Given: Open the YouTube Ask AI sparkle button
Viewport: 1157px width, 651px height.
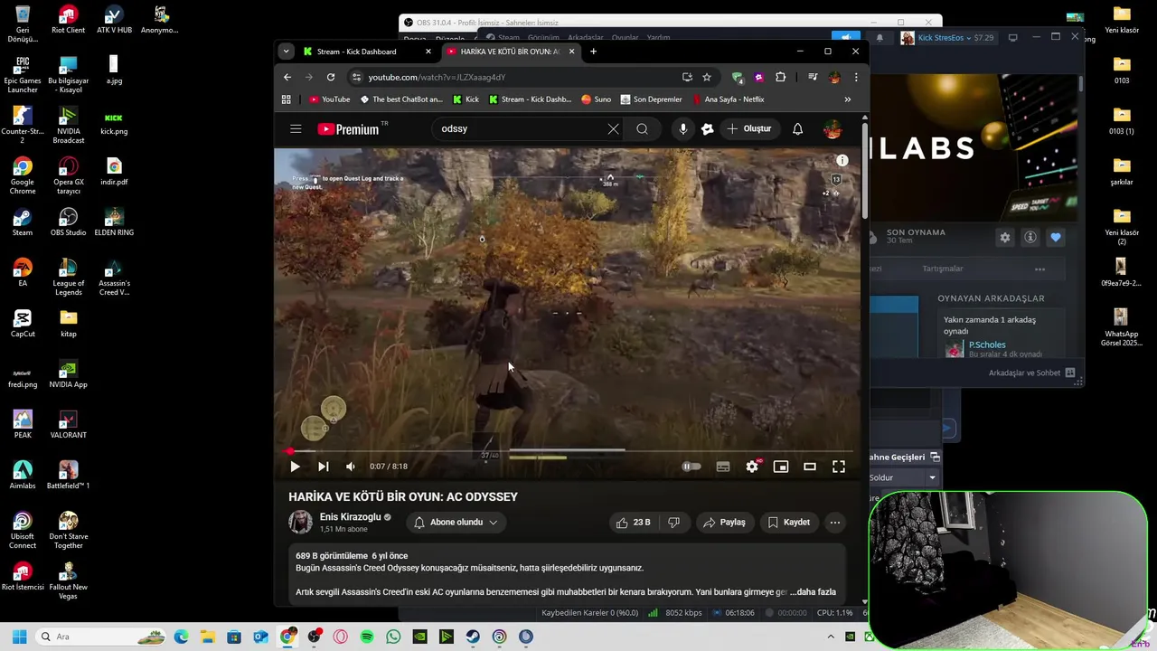Looking at the screenshot, I should (x=708, y=129).
